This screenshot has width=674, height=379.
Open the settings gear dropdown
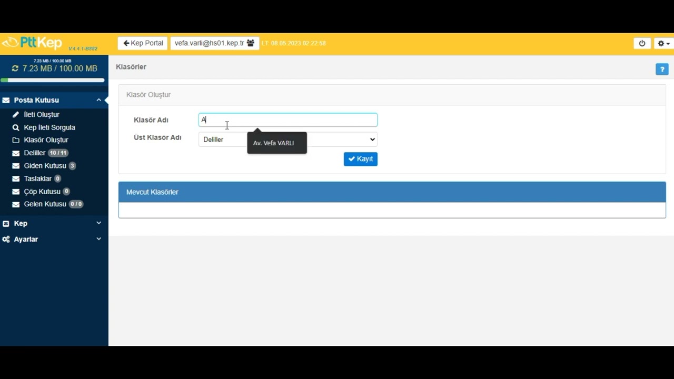pyautogui.click(x=663, y=43)
